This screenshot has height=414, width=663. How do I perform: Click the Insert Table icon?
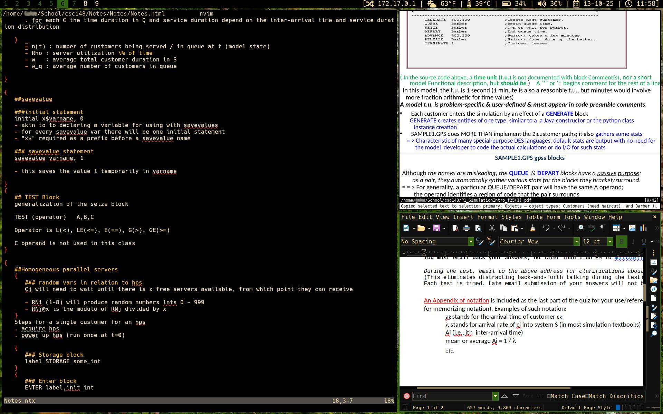(616, 228)
